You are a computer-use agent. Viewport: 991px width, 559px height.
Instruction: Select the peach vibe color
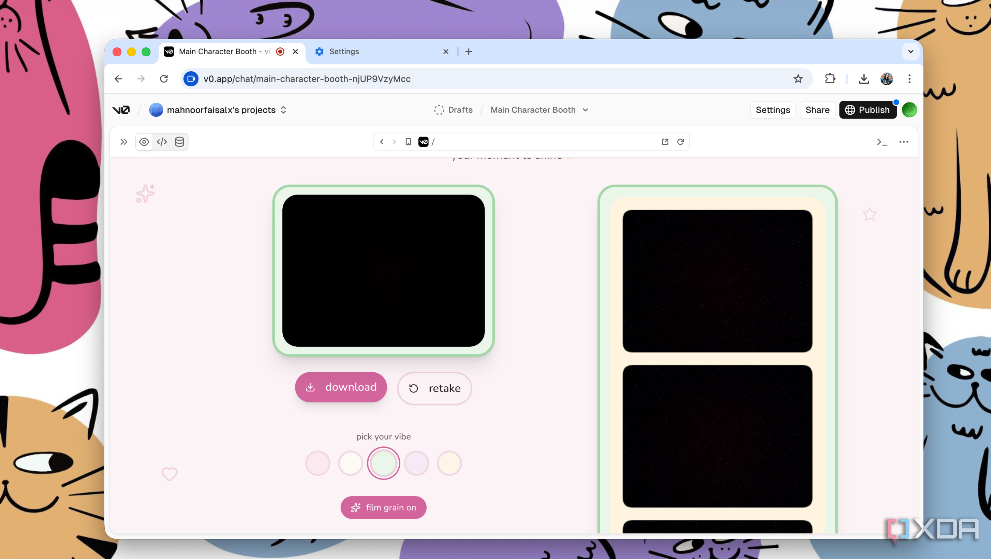(449, 463)
